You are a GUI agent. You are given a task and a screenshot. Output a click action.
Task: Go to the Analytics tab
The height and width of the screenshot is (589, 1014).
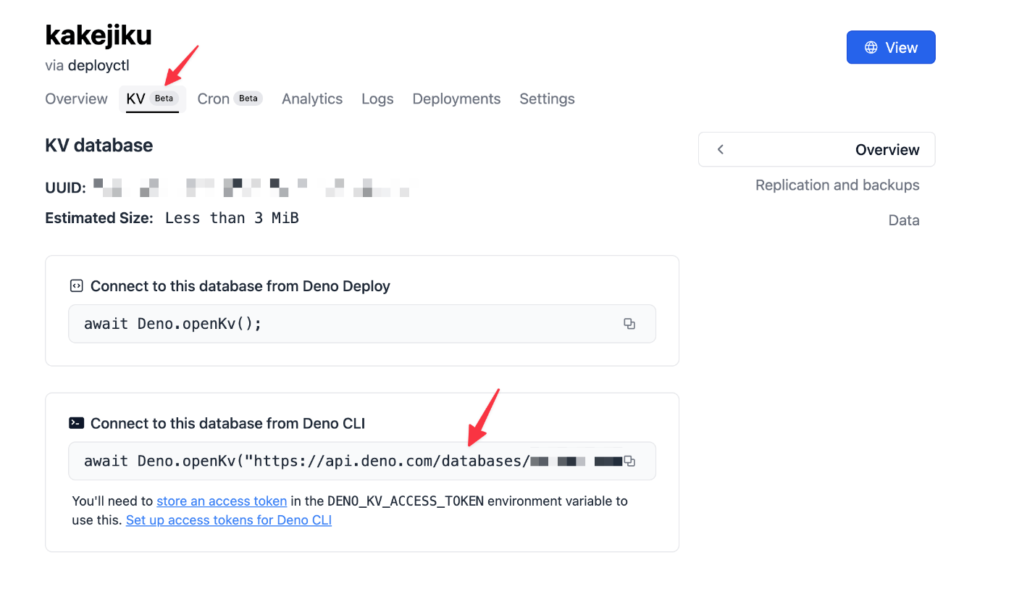(x=312, y=99)
